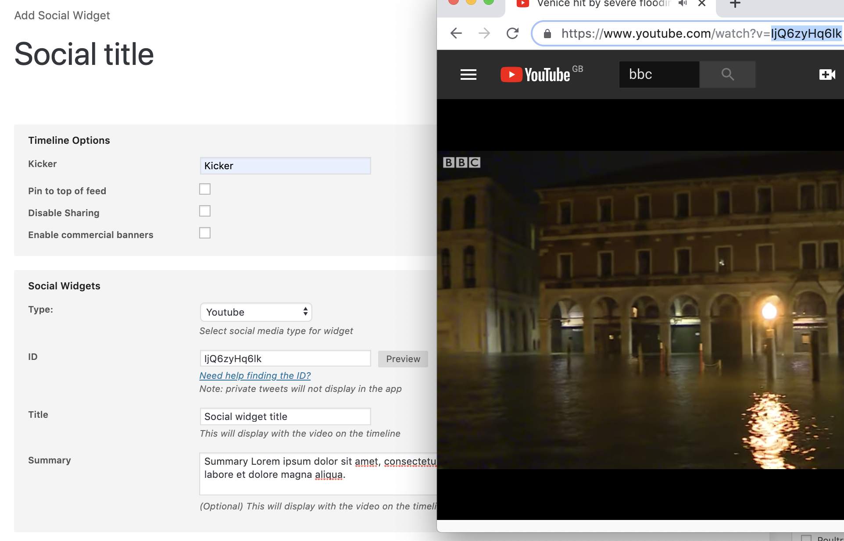Mute tab via speaker icon

682,4
